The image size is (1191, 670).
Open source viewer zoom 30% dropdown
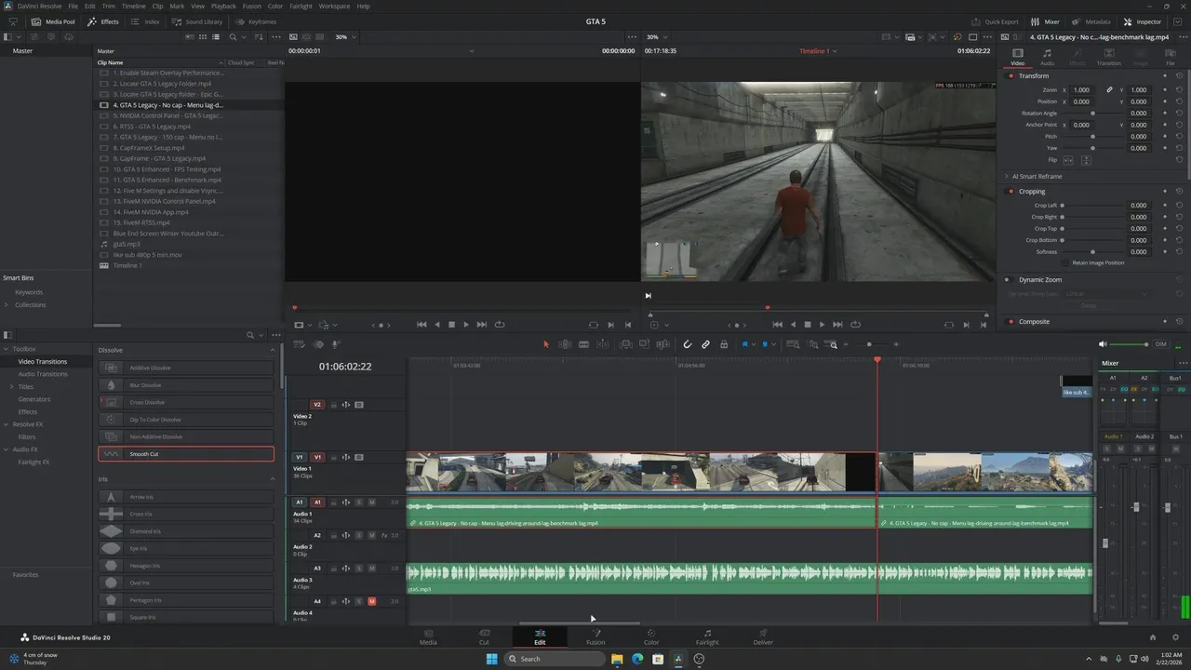coord(345,37)
